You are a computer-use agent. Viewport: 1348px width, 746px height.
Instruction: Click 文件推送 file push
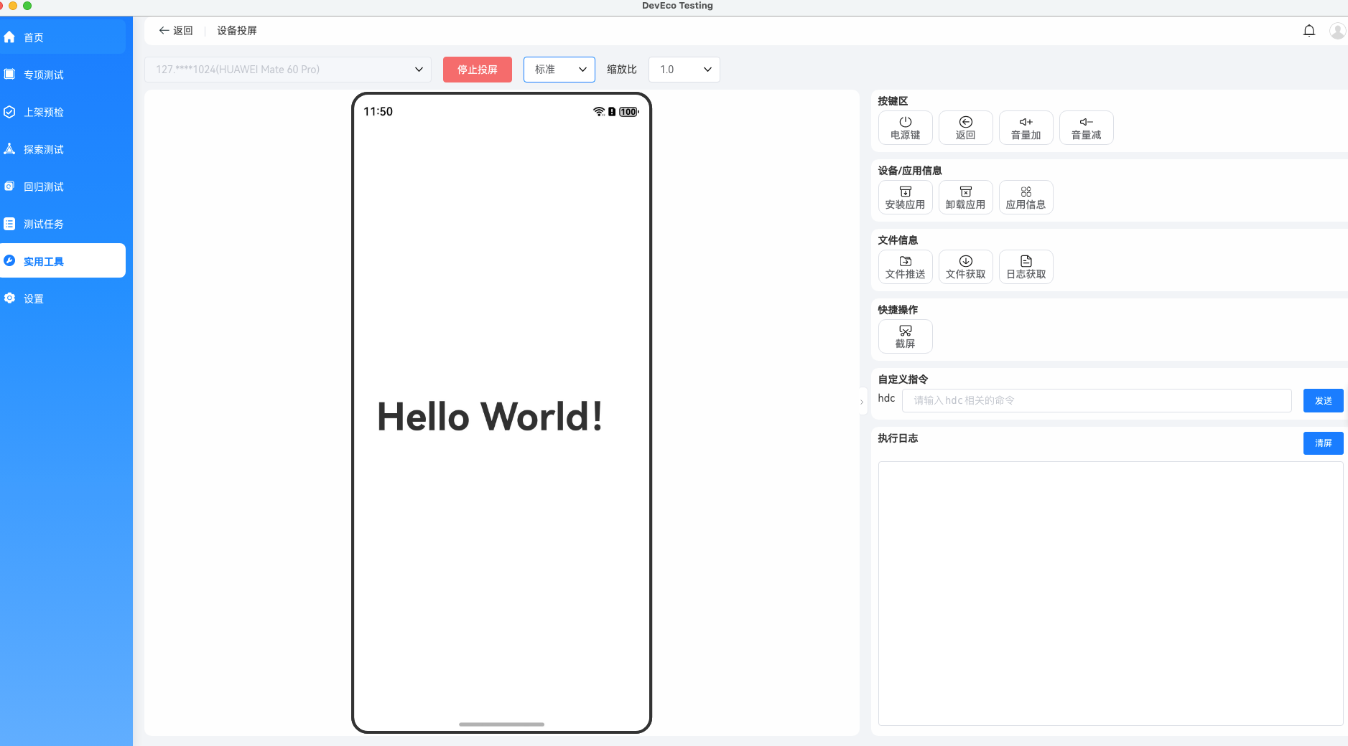[x=906, y=267]
